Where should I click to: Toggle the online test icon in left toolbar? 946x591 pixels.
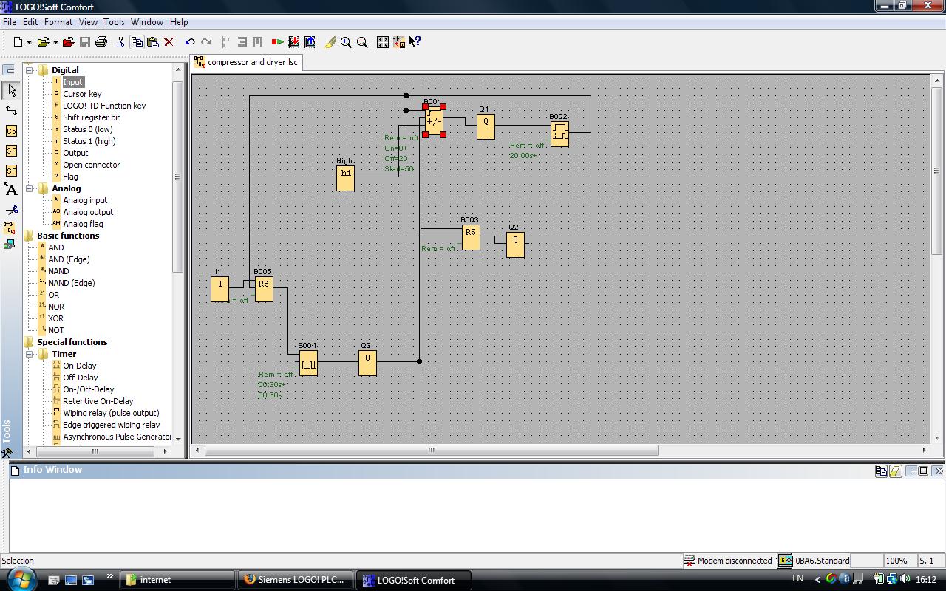[x=10, y=244]
